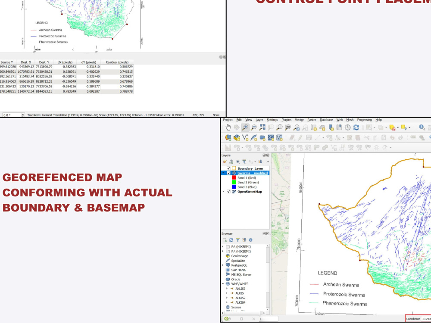This screenshot has height=323, width=431.
Task: Click Band 1 (Red) color swatch
Action: [234, 178]
